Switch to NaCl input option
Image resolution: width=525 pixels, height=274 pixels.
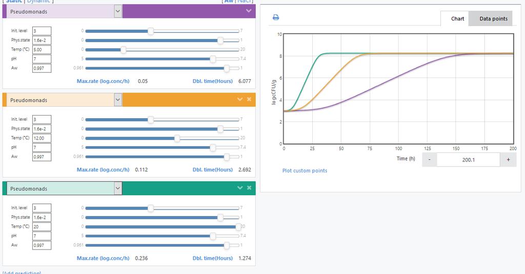tap(245, 2)
